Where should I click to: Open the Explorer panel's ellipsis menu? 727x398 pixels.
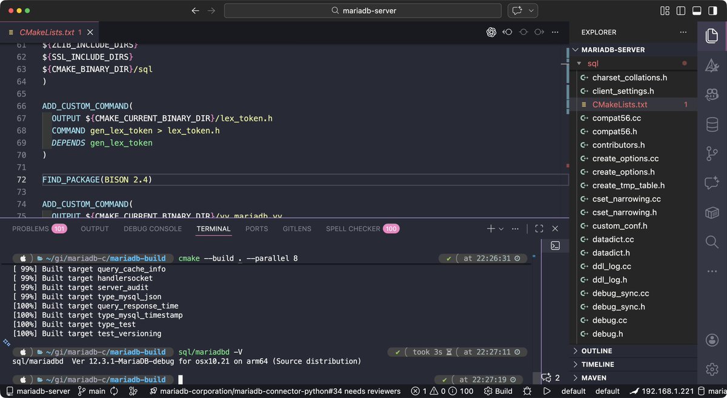pos(683,32)
